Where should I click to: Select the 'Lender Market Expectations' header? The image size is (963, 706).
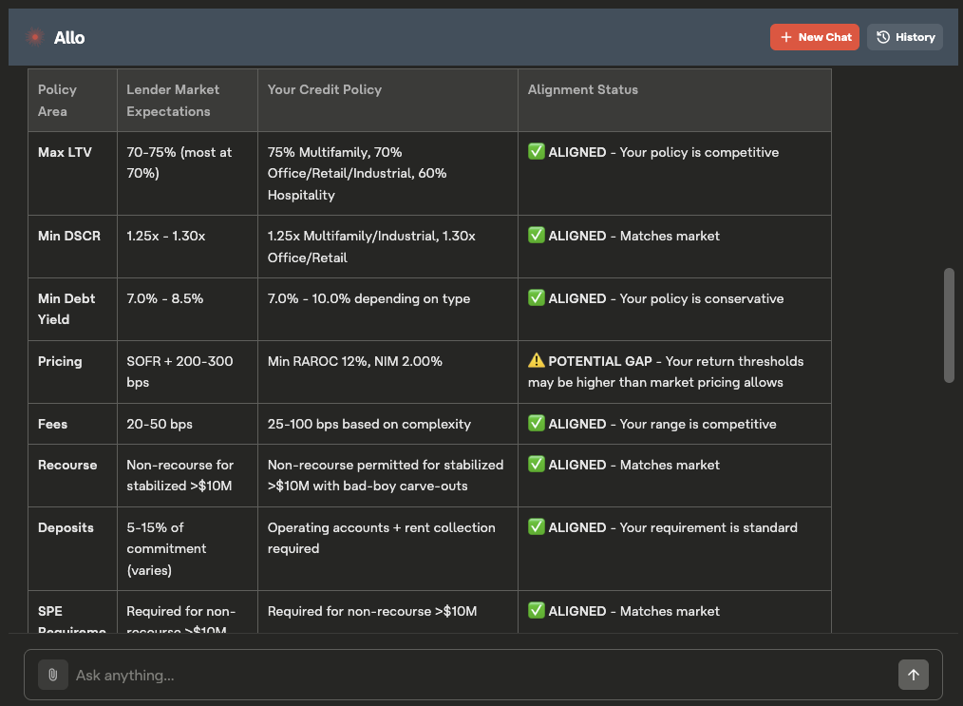pos(173,101)
